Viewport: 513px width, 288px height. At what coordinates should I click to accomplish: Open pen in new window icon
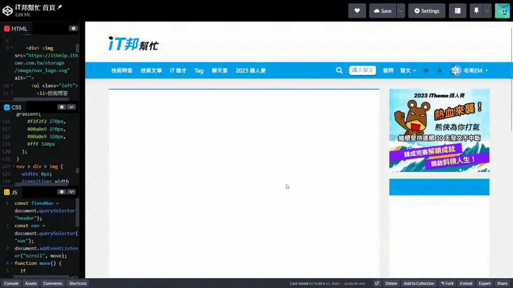click(377, 283)
